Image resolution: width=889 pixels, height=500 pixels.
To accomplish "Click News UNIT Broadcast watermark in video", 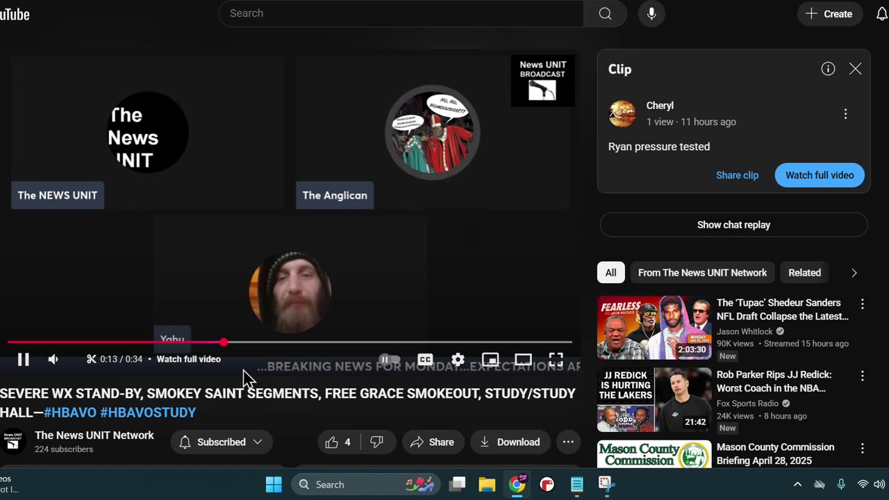I will click(x=542, y=81).
